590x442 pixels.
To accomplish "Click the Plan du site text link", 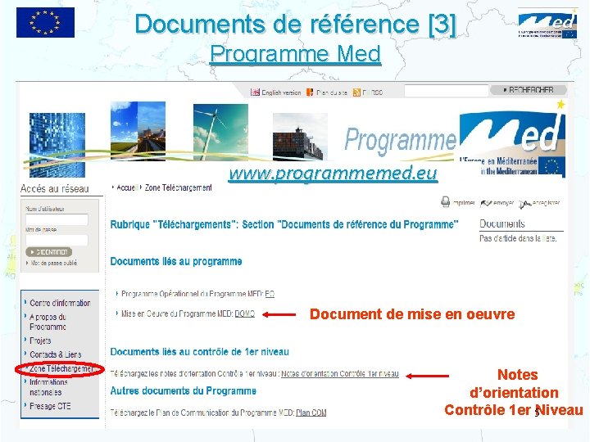I will pos(332,92).
